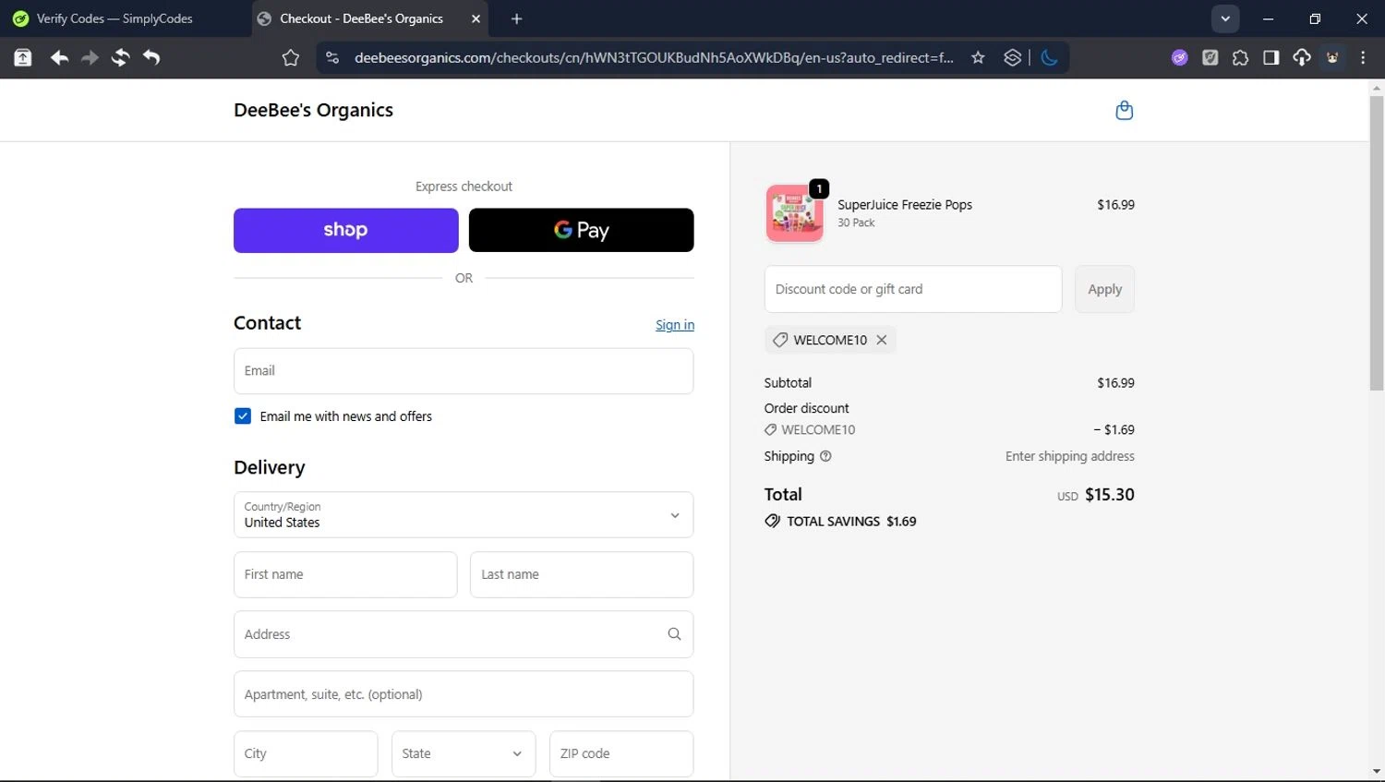
Task: Open the tab search dropdown chevron
Action: 1225,18
